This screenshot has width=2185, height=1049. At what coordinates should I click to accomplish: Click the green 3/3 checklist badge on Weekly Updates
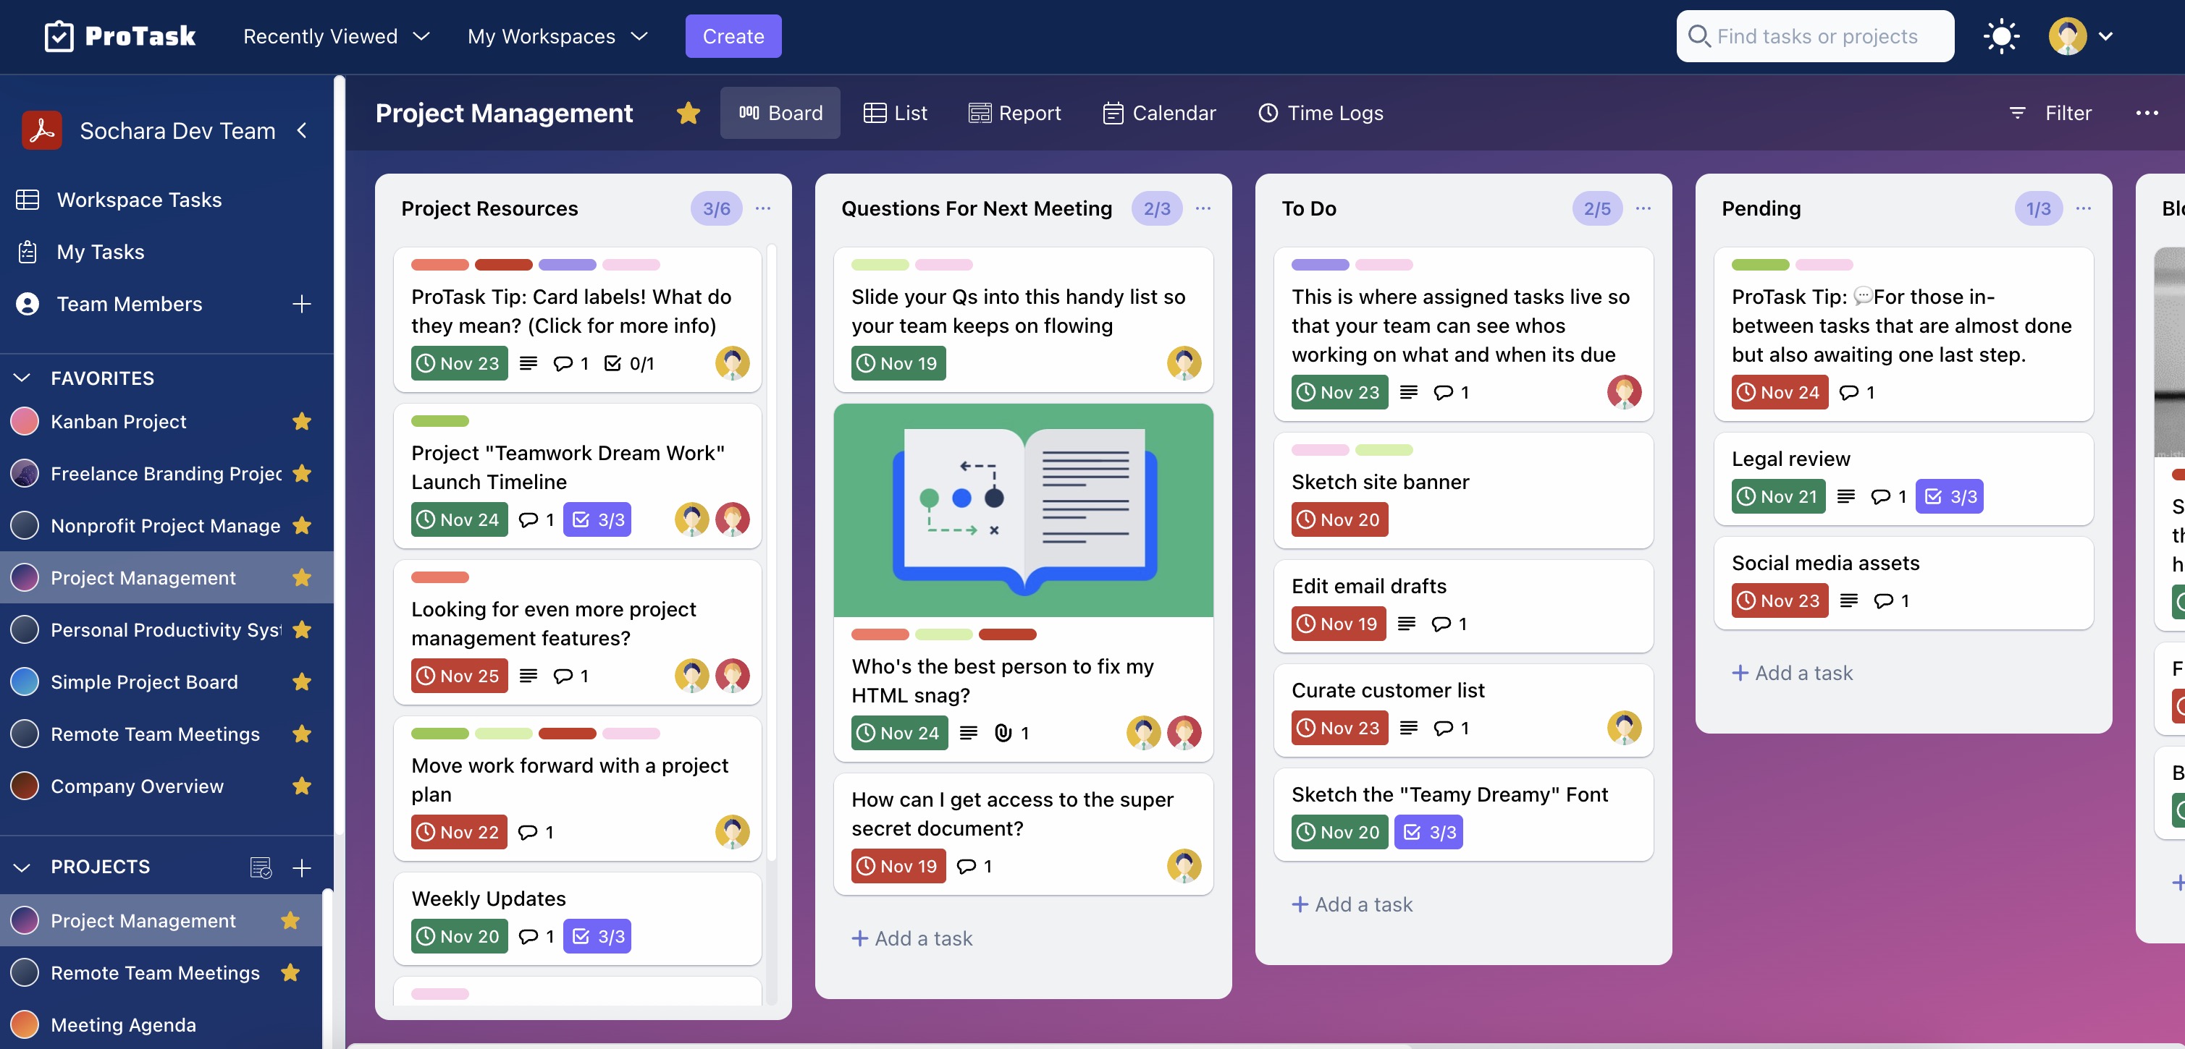coord(597,936)
